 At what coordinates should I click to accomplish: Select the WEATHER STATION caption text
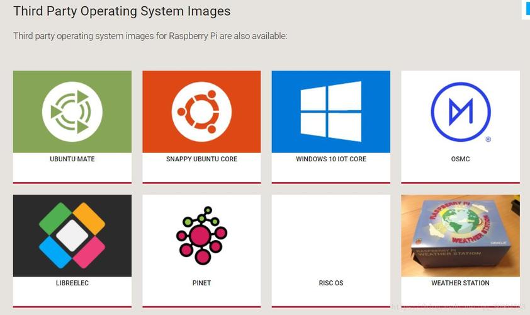tap(460, 283)
